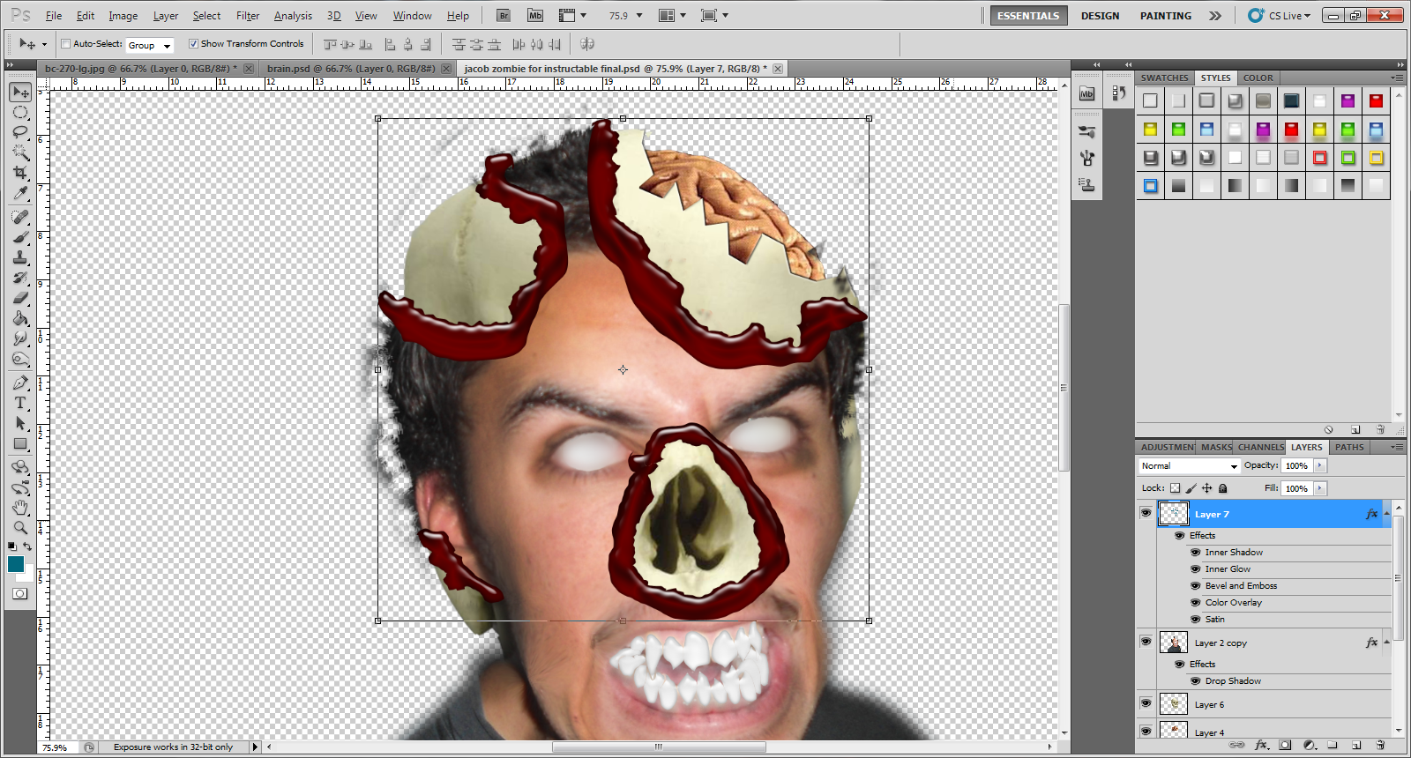Open layer style fx button in Layers panel
1411x758 pixels.
[1261, 745]
